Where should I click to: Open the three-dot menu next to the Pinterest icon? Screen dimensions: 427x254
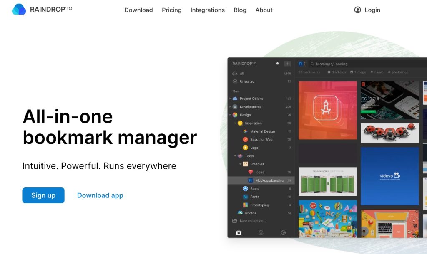click(305, 64)
